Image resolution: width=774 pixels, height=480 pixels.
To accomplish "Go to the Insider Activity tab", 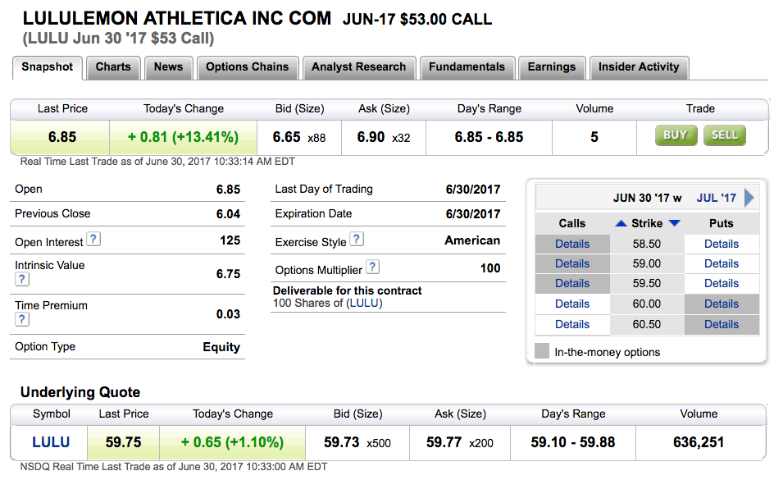I will [x=639, y=67].
